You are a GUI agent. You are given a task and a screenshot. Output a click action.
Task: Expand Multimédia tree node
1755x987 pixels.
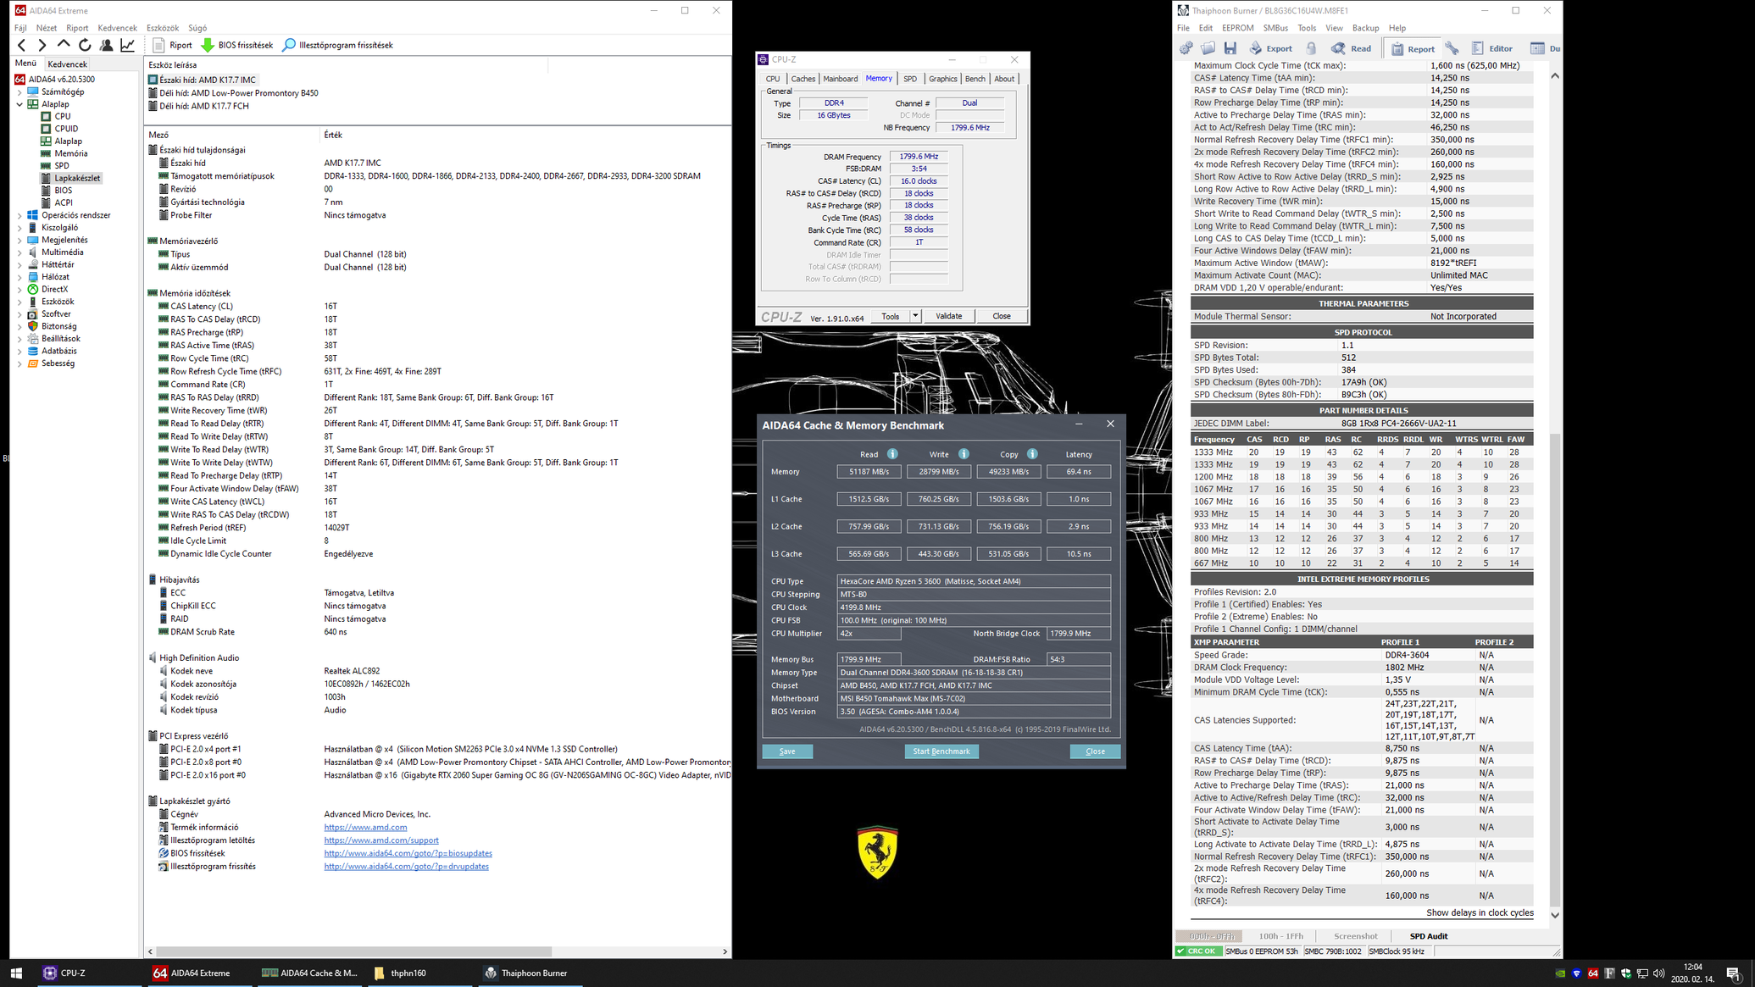(x=20, y=252)
